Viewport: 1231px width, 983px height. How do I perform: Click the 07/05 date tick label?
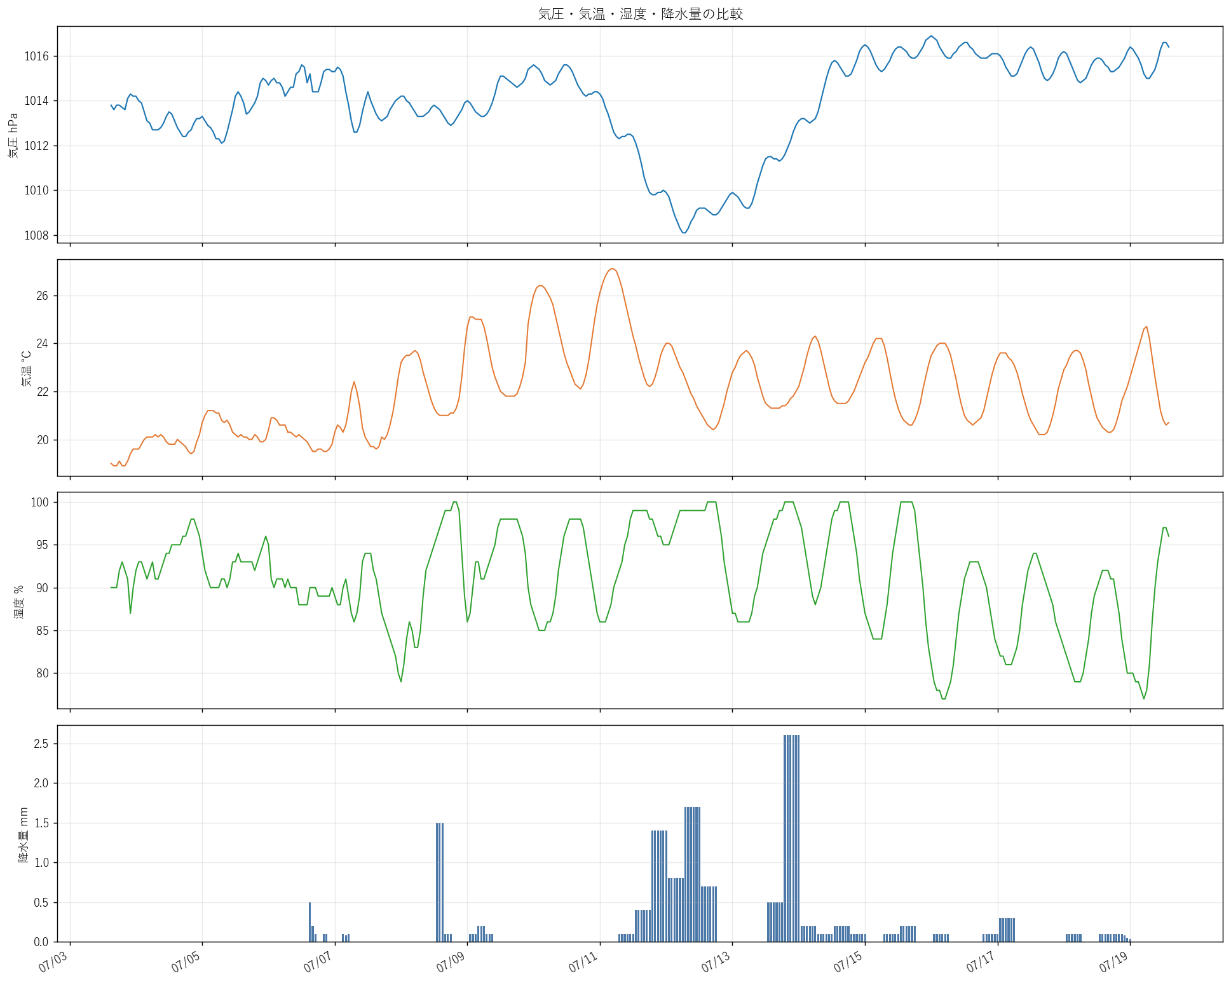(x=186, y=962)
